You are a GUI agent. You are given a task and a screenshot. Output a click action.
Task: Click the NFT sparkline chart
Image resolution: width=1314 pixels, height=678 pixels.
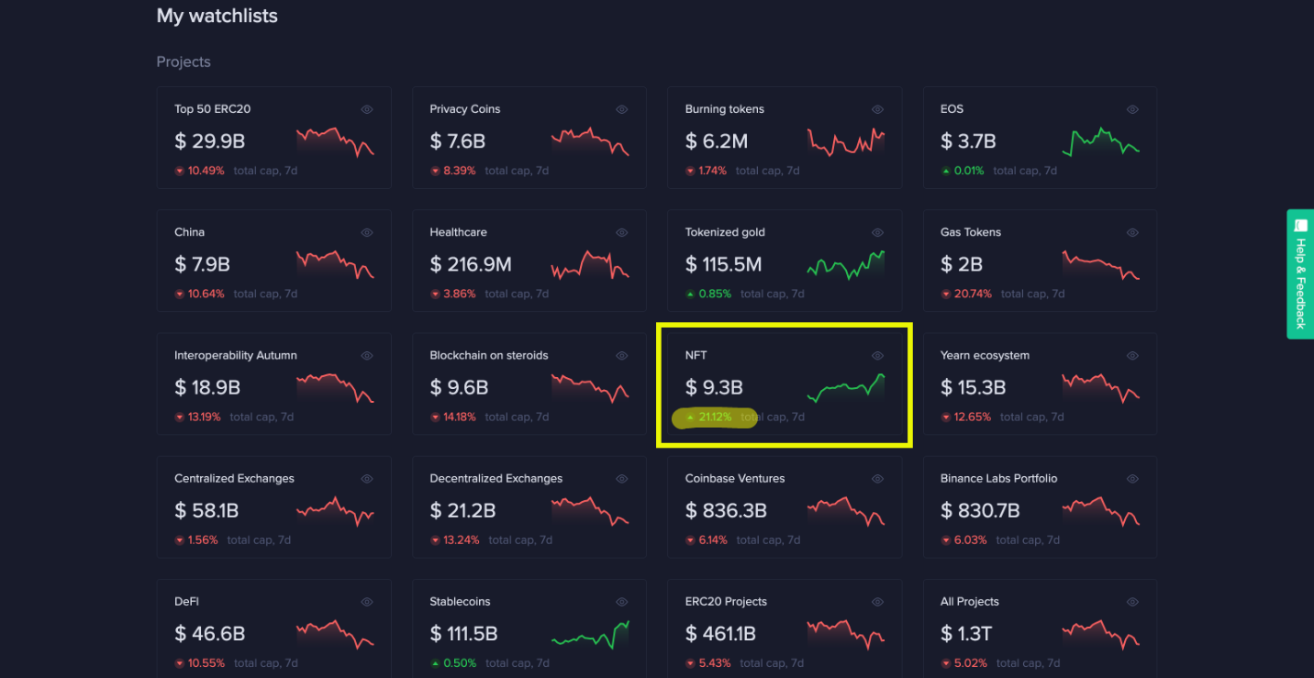coord(846,388)
